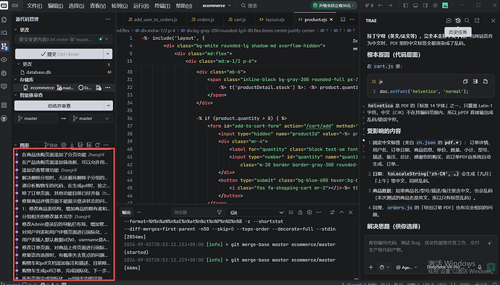Open the Edit menu
The height and width of the screenshot is (285, 500).
click(x=55, y=5)
